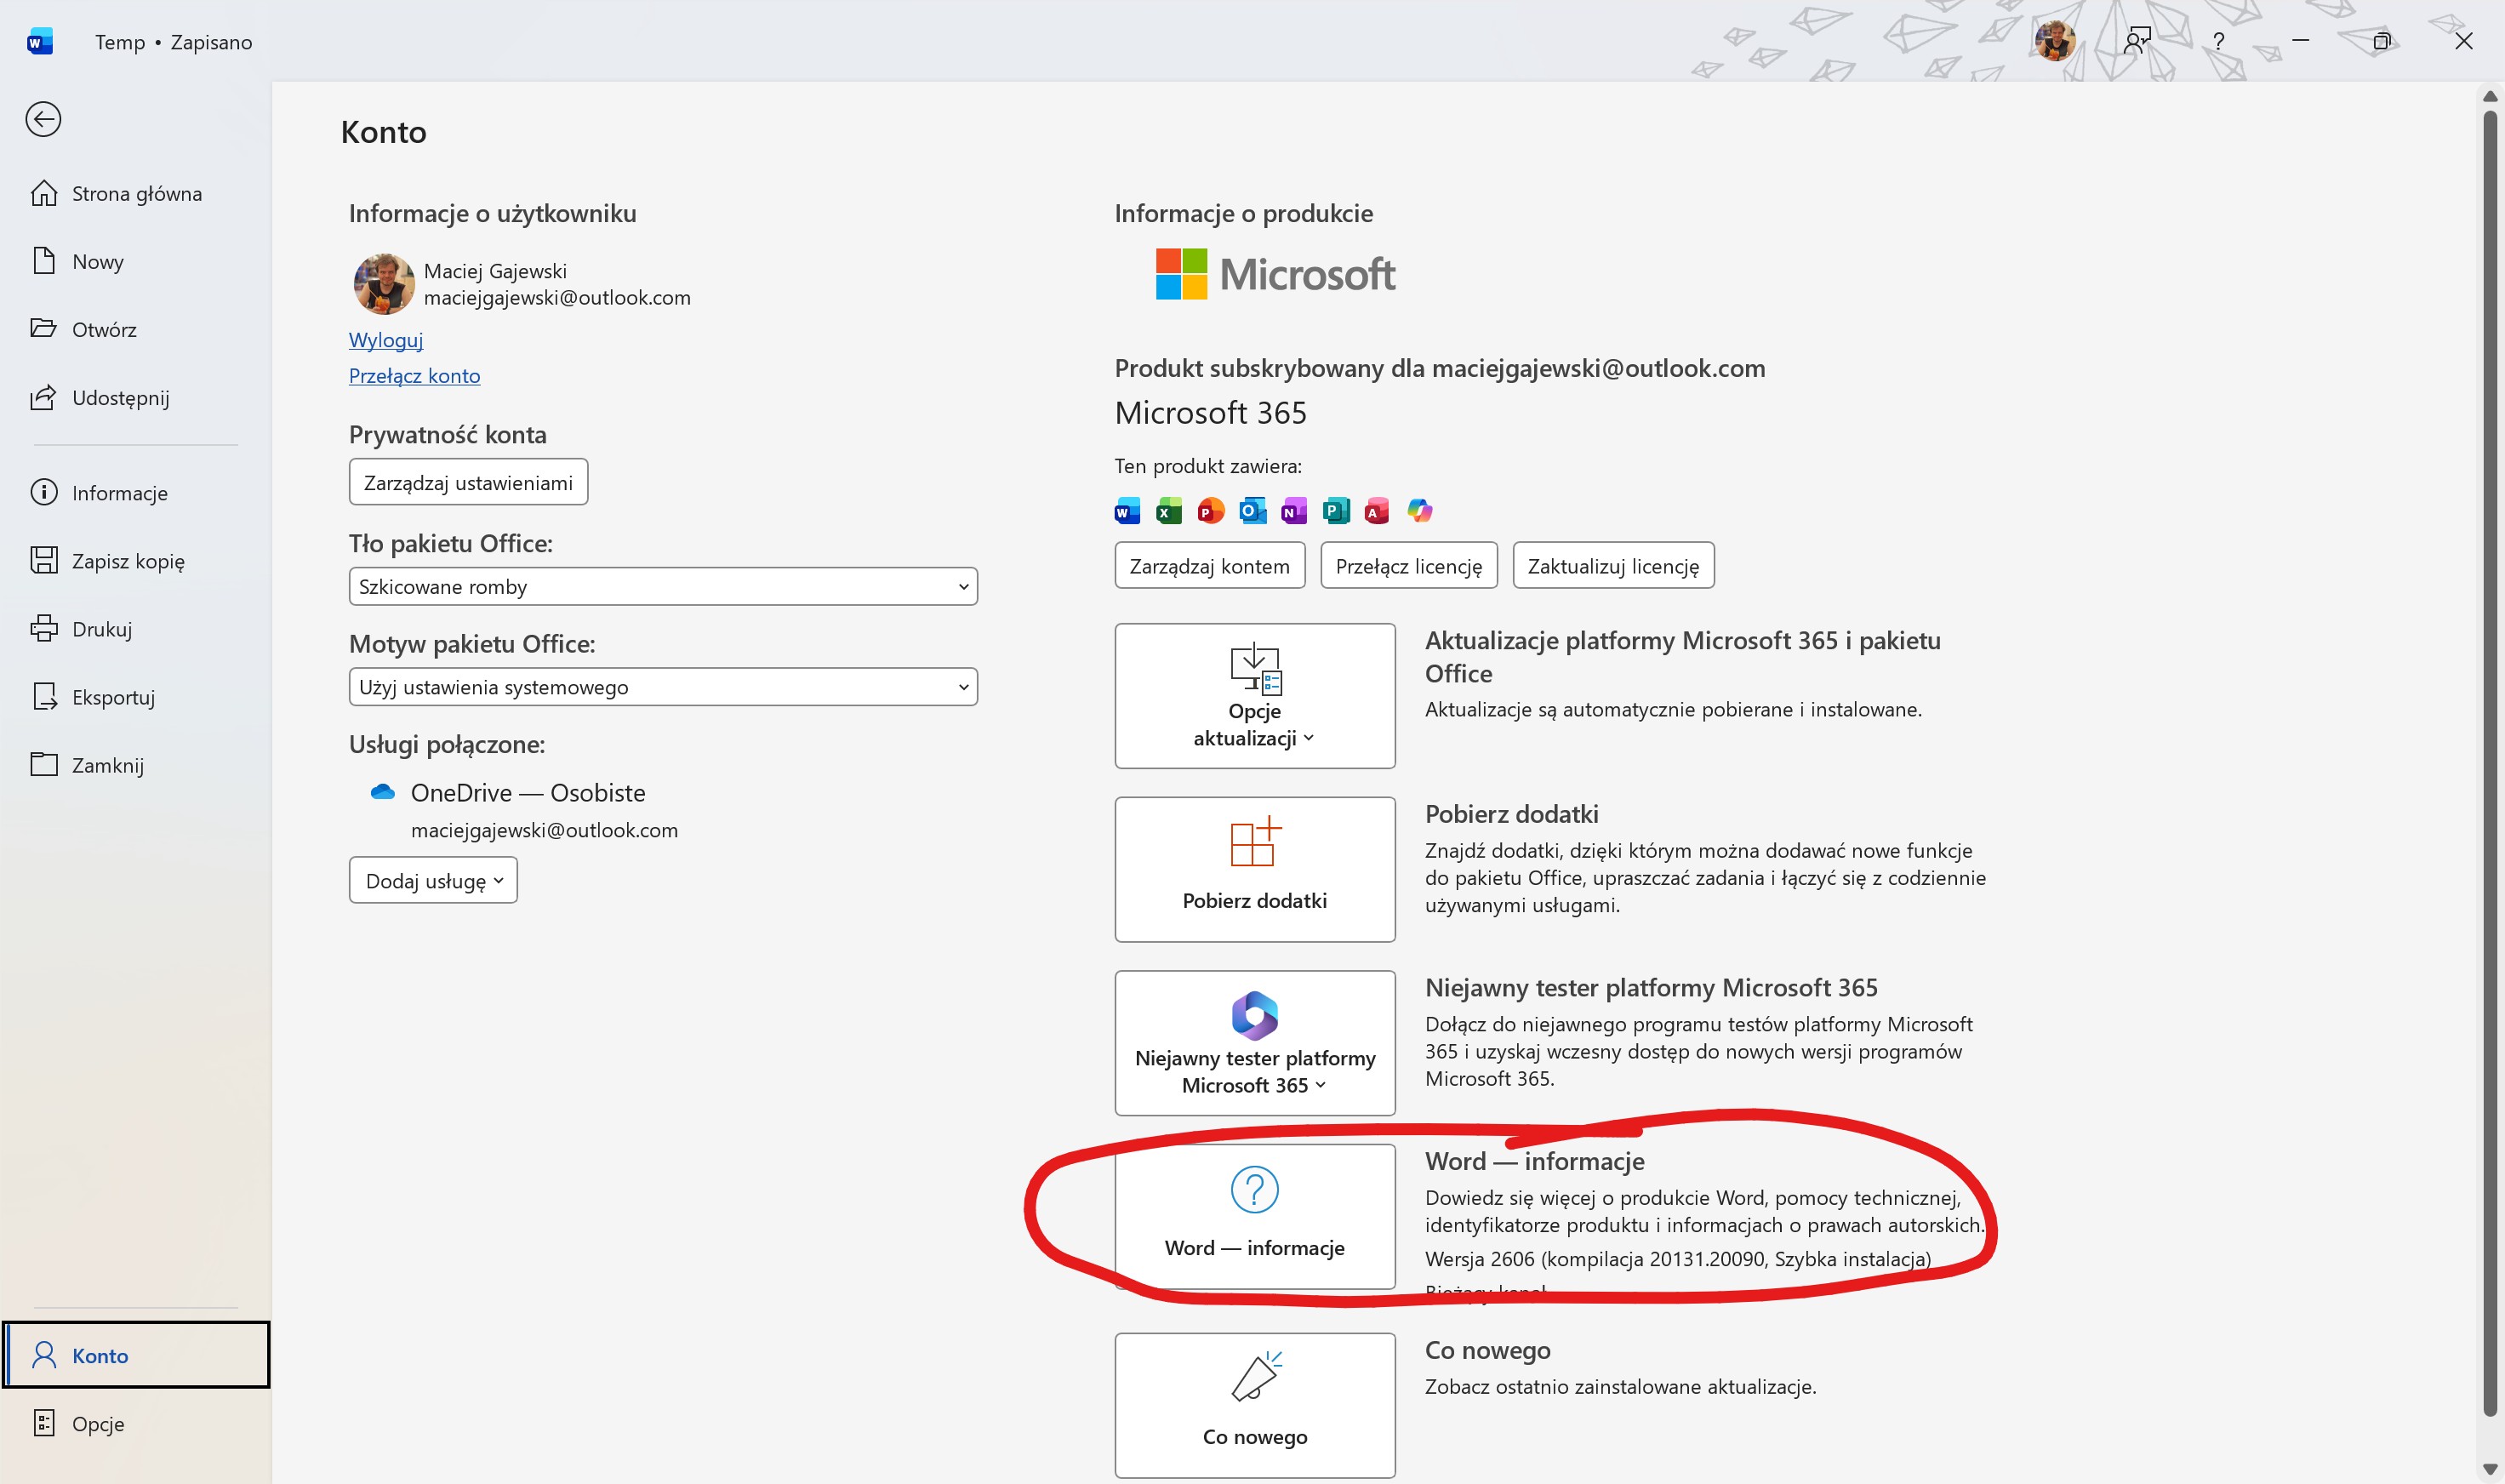Select Eksportuj in the sidebar
2505x1484 pixels.
[x=113, y=697]
